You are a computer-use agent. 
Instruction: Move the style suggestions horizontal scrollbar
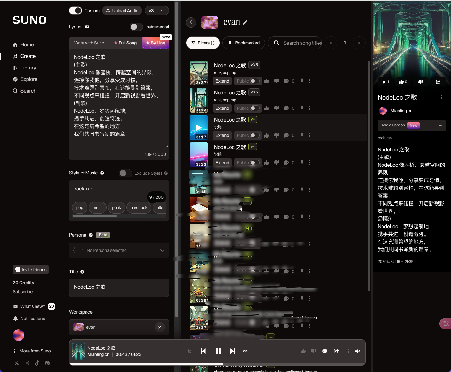pos(95,216)
